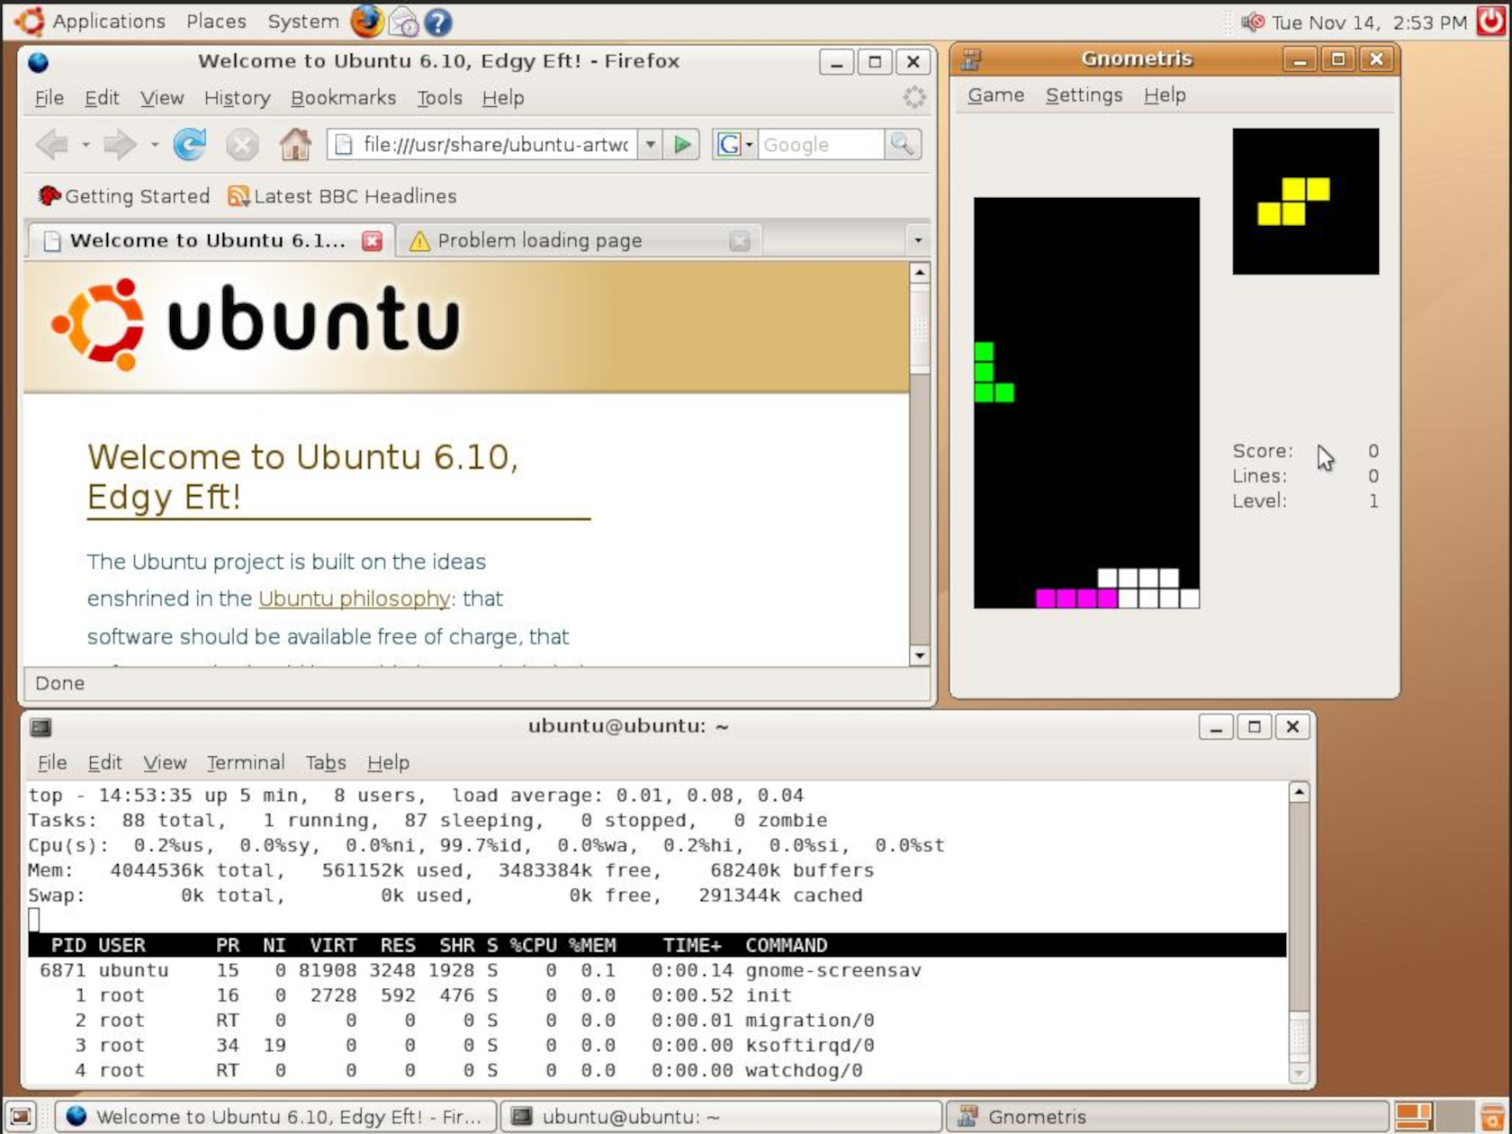Open the Terminal menu in terminal window
Viewport: 1512px width, 1134px height.
[246, 763]
